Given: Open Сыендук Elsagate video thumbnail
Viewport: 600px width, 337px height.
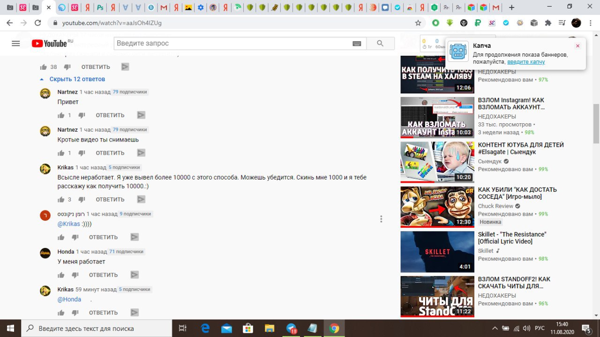Looking at the screenshot, I should [x=437, y=162].
